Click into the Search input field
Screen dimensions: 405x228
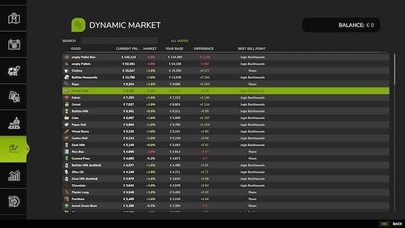point(119,41)
